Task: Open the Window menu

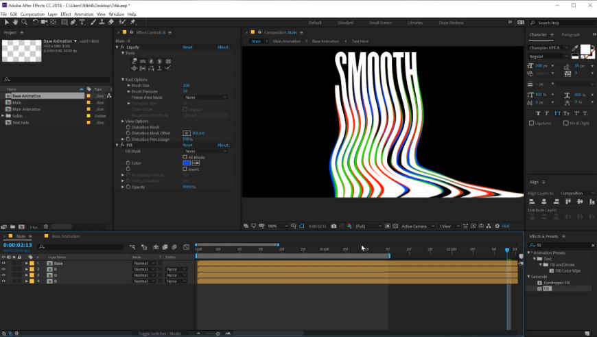Action: click(117, 14)
